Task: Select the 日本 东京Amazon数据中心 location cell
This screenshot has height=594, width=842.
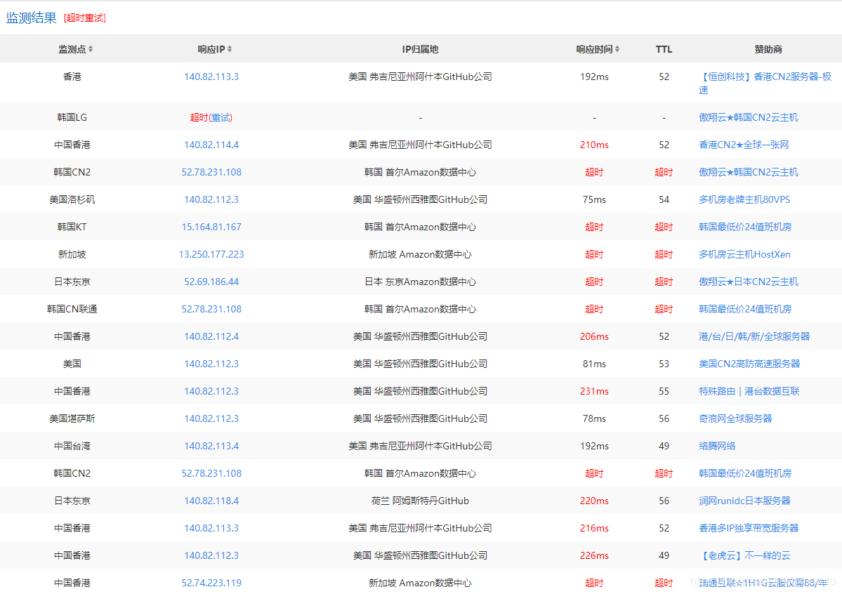Action: [x=420, y=282]
